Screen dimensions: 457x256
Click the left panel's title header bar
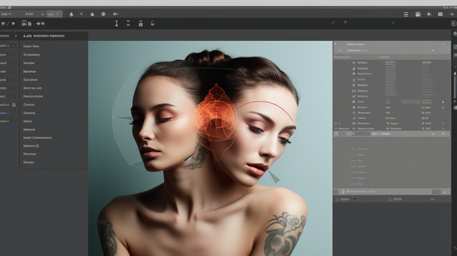click(x=54, y=36)
